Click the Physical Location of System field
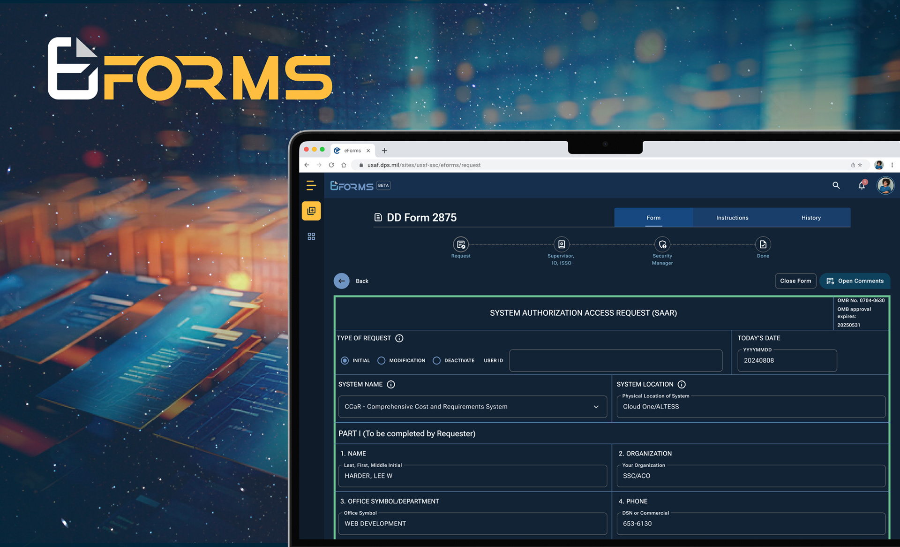The width and height of the screenshot is (900, 547). [750, 407]
